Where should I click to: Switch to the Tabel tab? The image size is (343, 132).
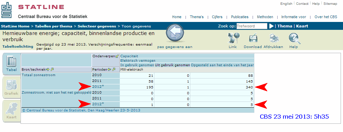11,64
